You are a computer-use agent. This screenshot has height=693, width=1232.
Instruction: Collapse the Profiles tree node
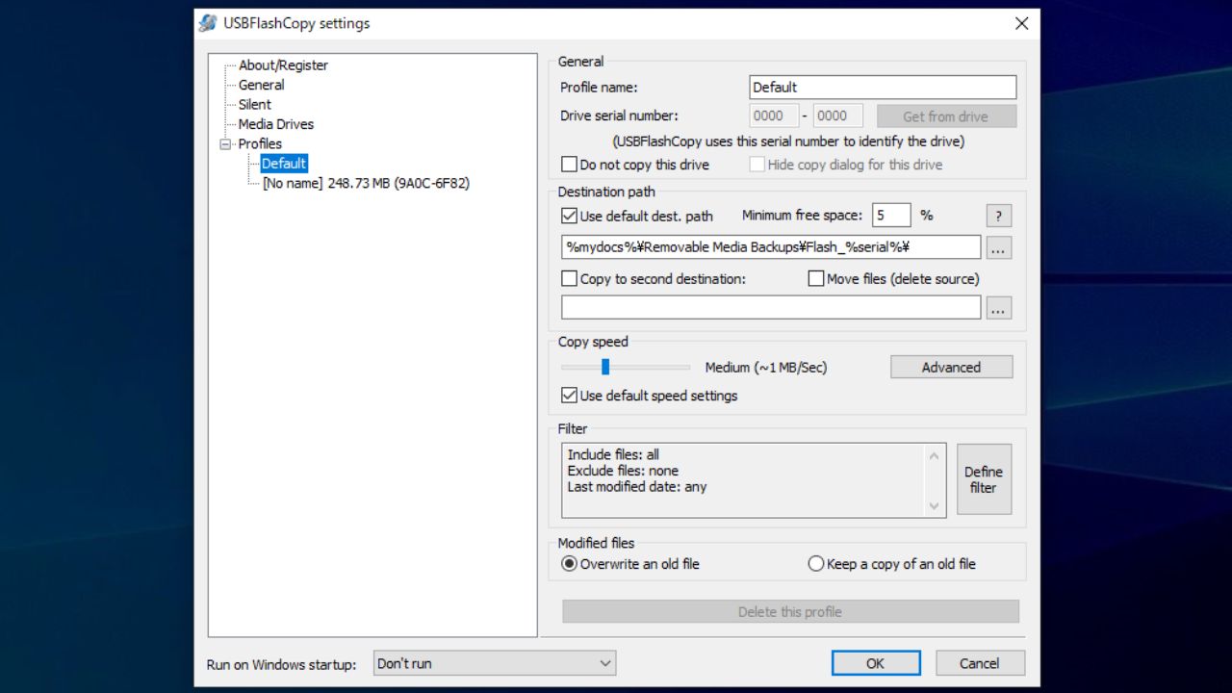(x=226, y=144)
